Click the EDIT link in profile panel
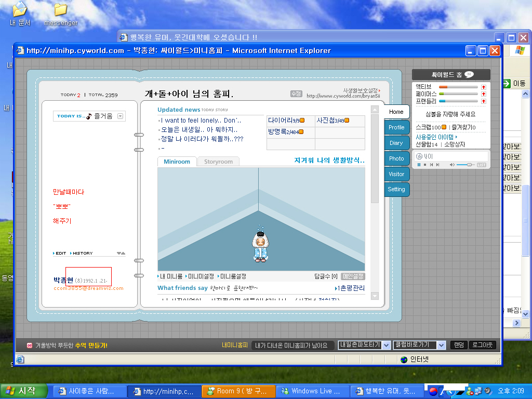The width and height of the screenshot is (532, 399). 60,254
